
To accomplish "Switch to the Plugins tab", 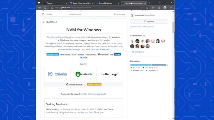I will tap(55, 3).
